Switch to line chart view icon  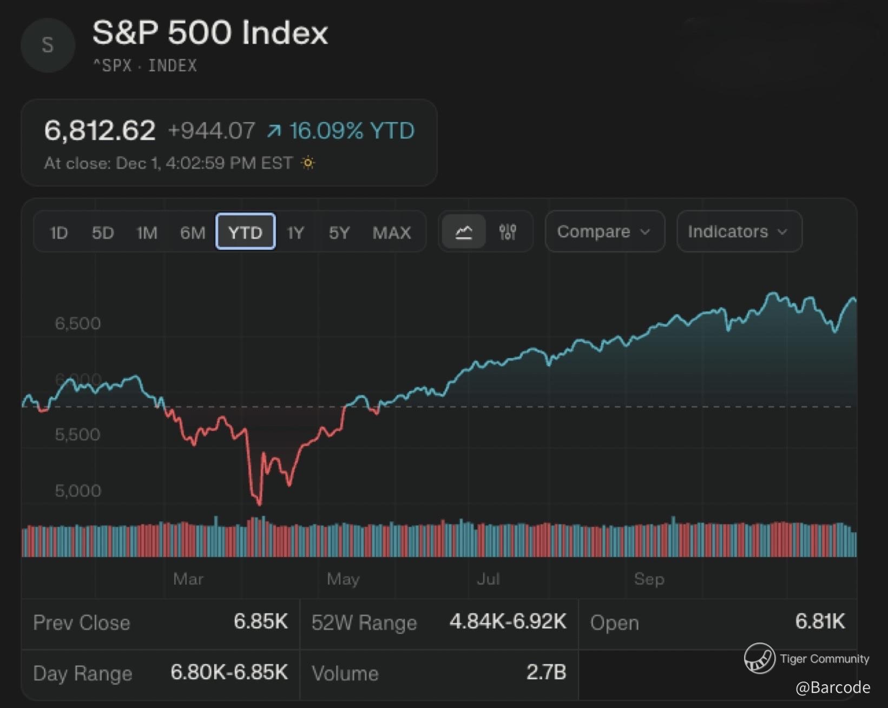pos(464,232)
